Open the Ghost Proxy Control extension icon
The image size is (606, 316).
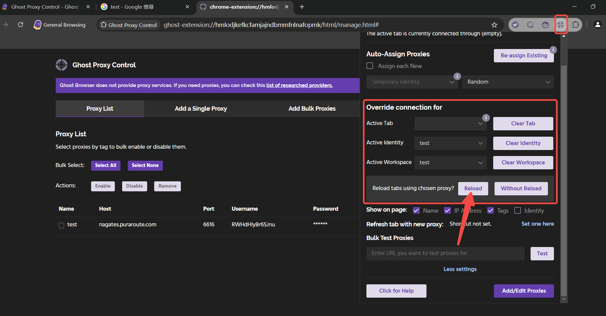(x=561, y=25)
